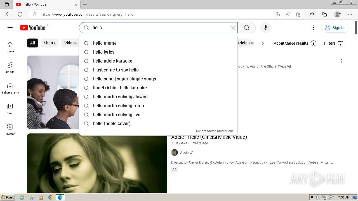Add page to favorites star icon

[298, 14]
